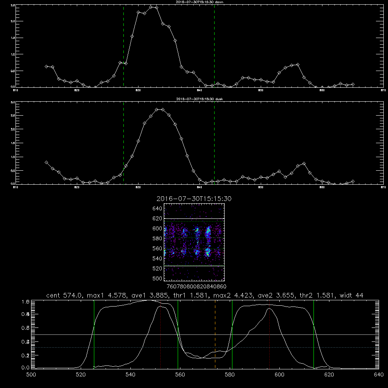This screenshot has height=388, width=388.
Task: Click the first diamond data point of dawn curve
Action: (46, 66)
